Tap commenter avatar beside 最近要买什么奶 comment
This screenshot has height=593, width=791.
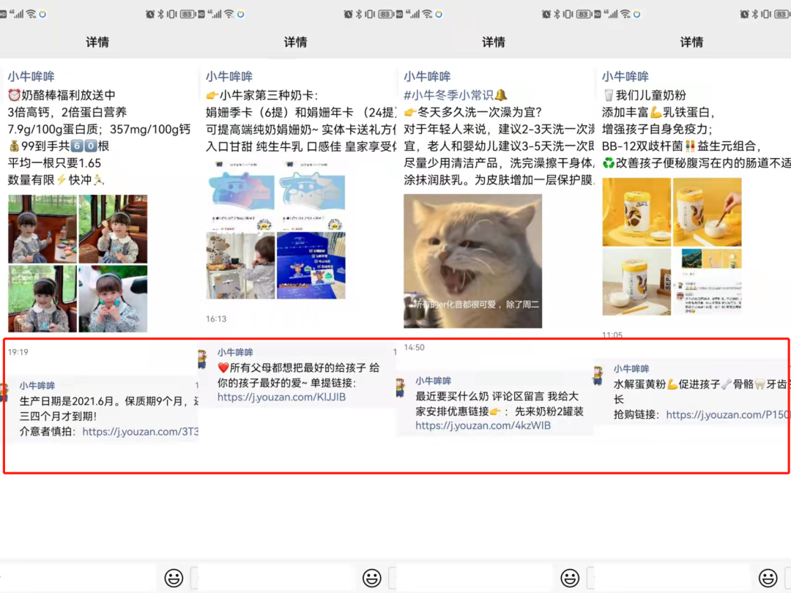(x=401, y=387)
